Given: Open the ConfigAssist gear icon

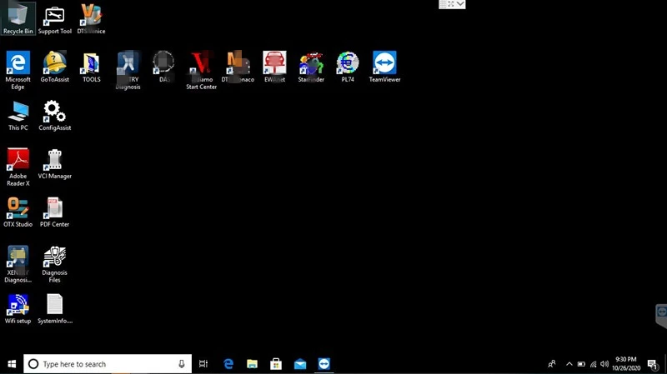Looking at the screenshot, I should pyautogui.click(x=54, y=116).
